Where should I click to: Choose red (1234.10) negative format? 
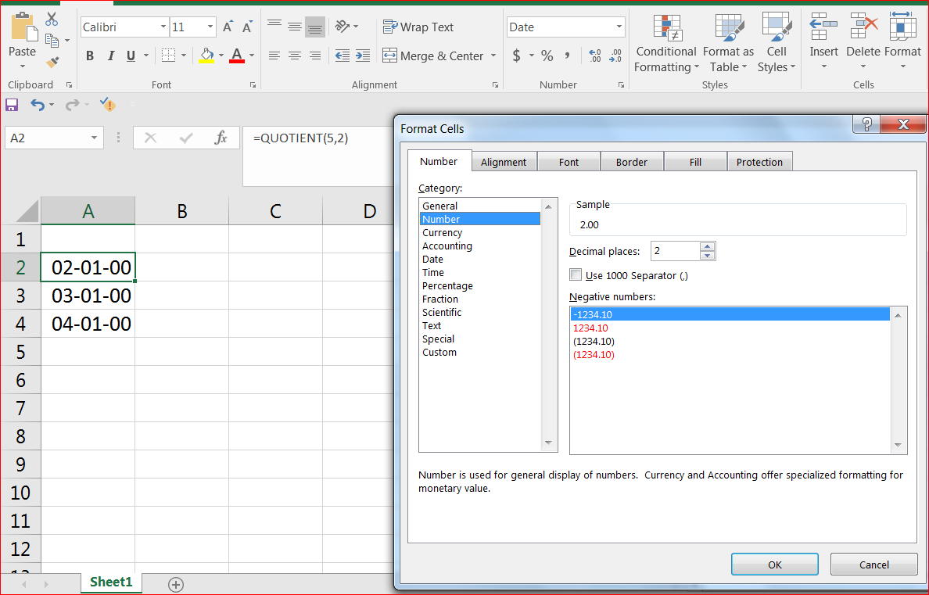coord(730,355)
